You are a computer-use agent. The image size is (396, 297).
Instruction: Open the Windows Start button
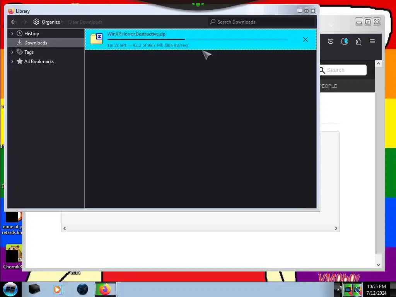point(10,289)
